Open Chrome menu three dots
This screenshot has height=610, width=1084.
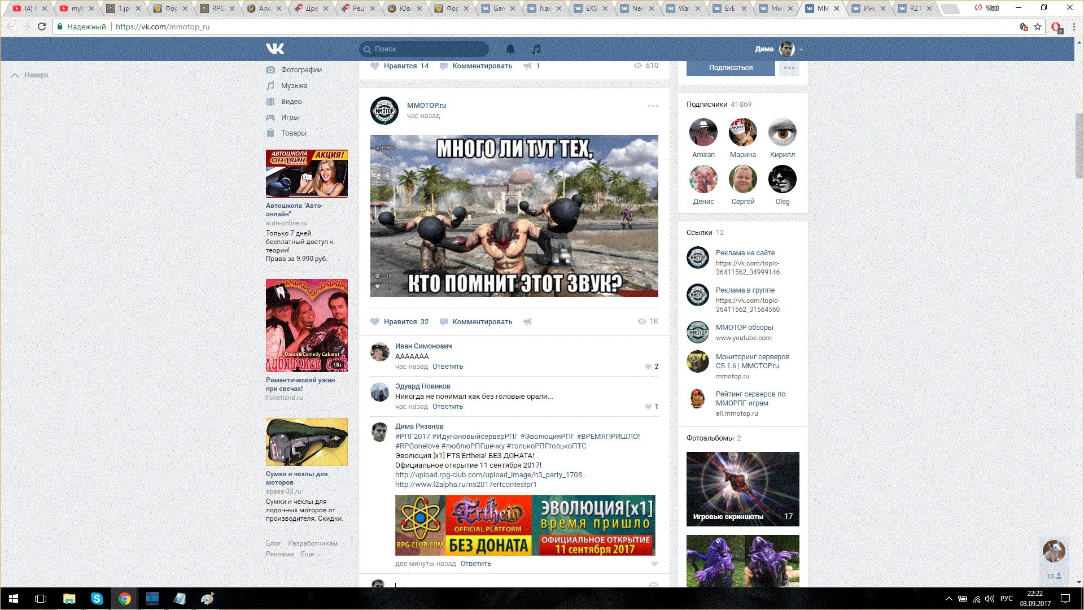click(x=1073, y=27)
